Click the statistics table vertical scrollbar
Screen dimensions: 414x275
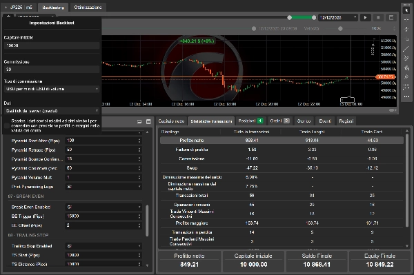407,181
